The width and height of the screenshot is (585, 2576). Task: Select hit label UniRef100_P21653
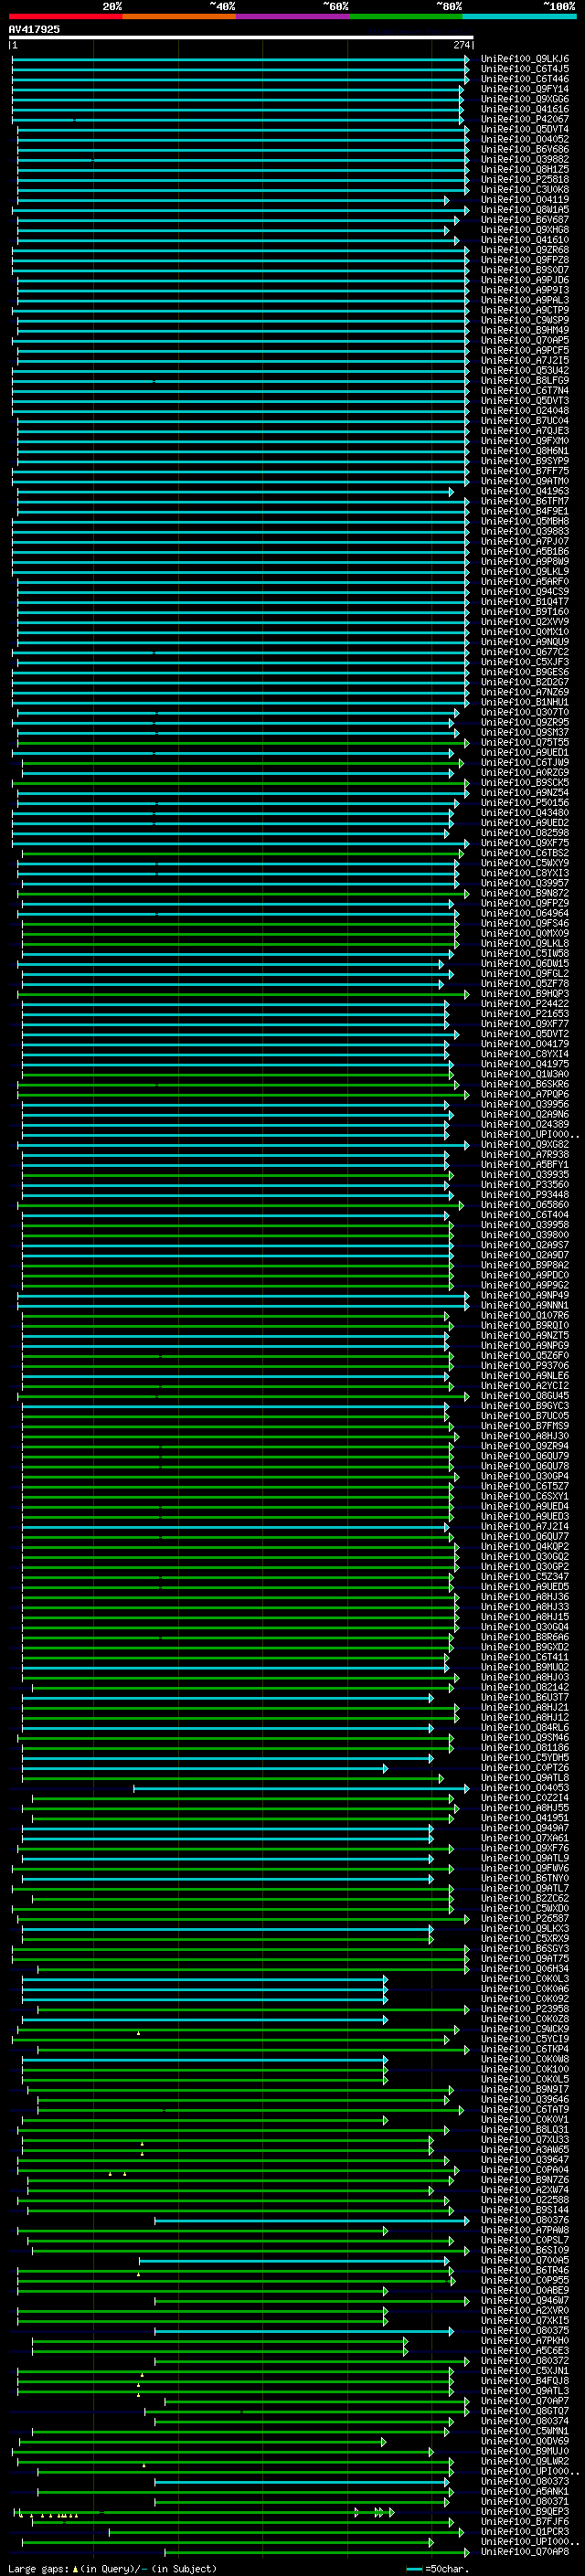525,1013
